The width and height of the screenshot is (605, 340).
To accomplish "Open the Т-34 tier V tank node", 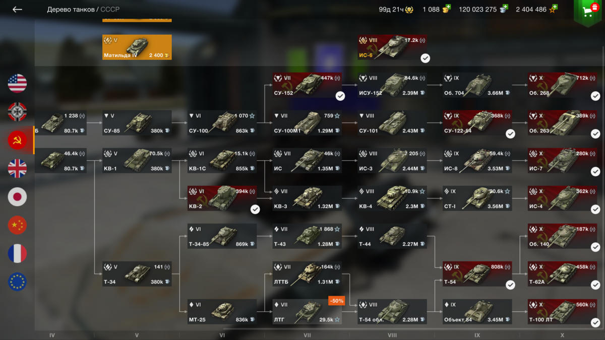I will (137, 274).
